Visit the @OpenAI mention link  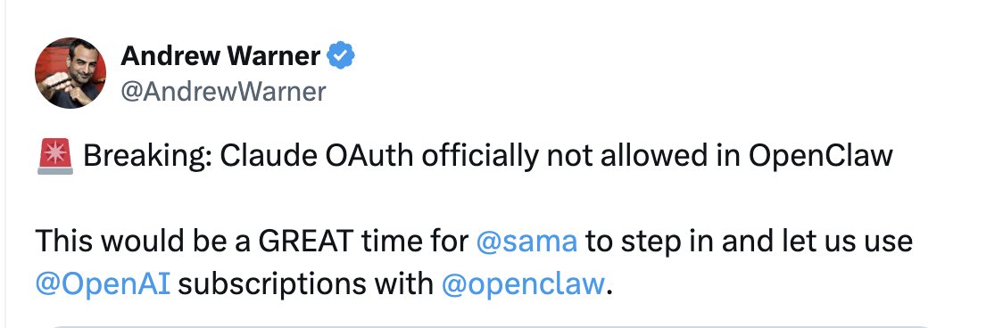[103, 283]
